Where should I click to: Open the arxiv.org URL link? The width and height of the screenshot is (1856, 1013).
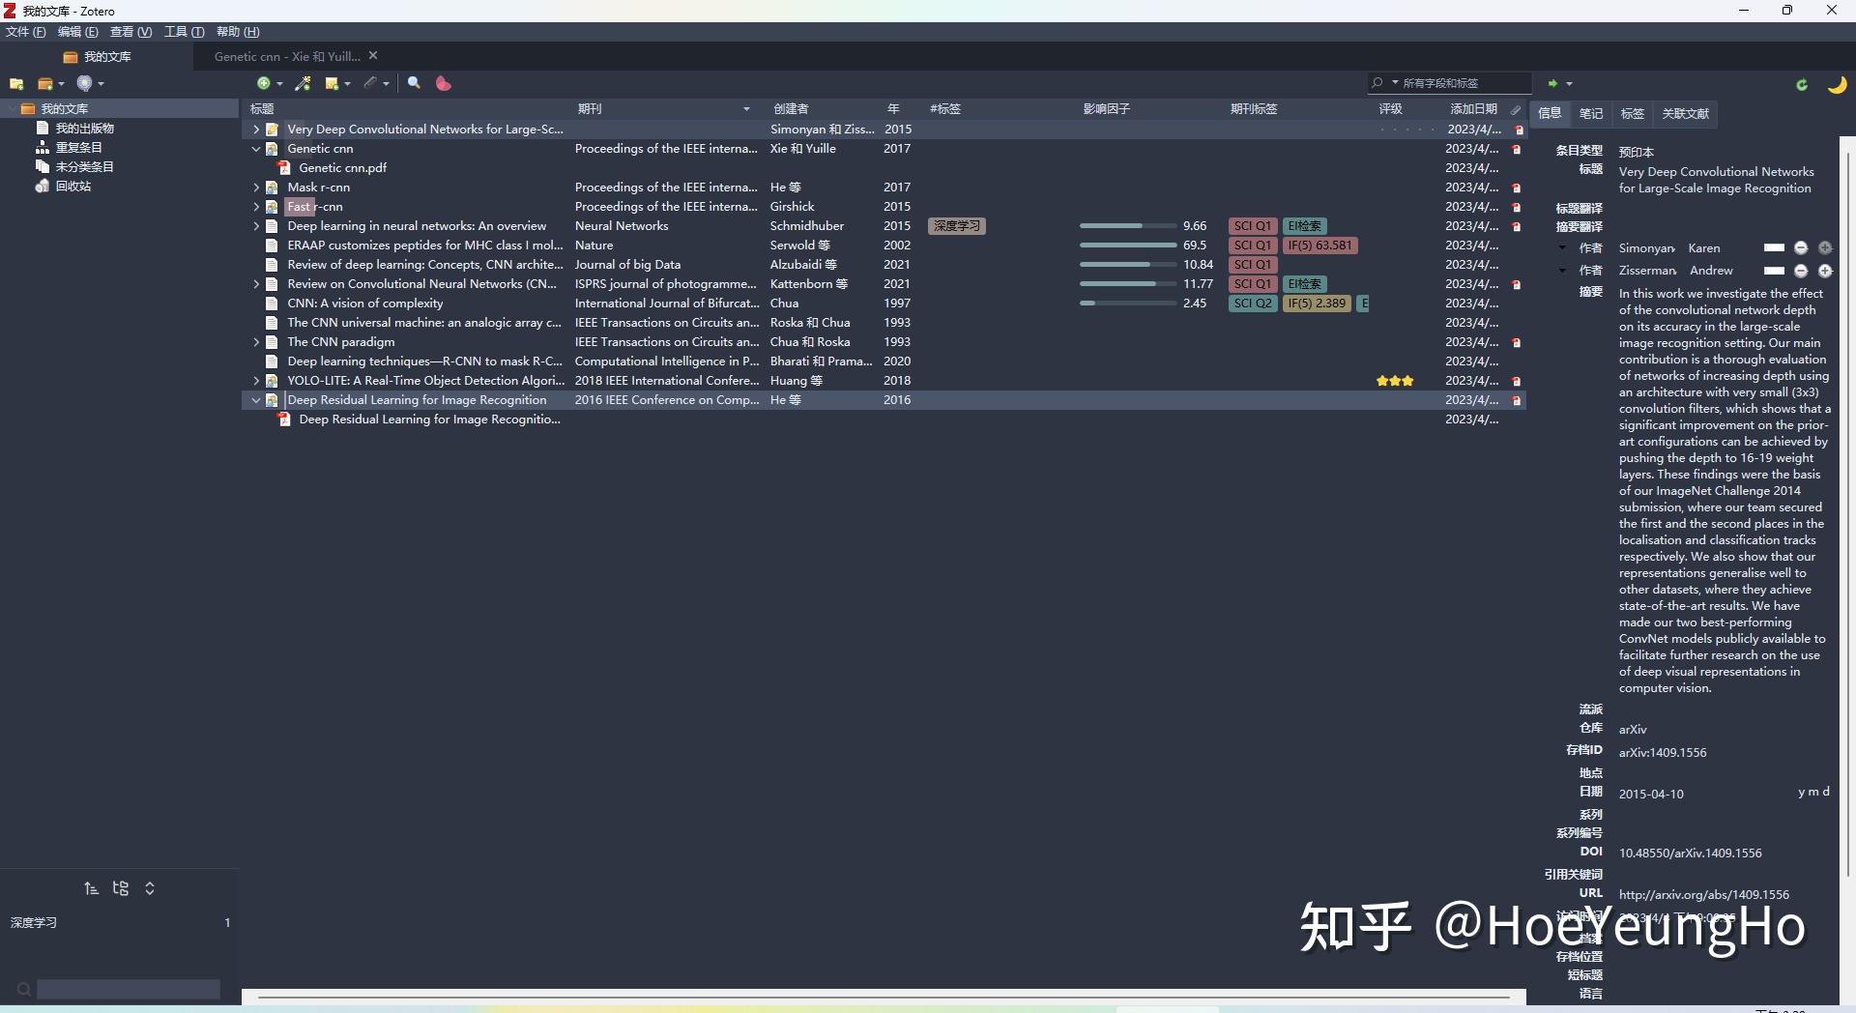pos(1704,894)
